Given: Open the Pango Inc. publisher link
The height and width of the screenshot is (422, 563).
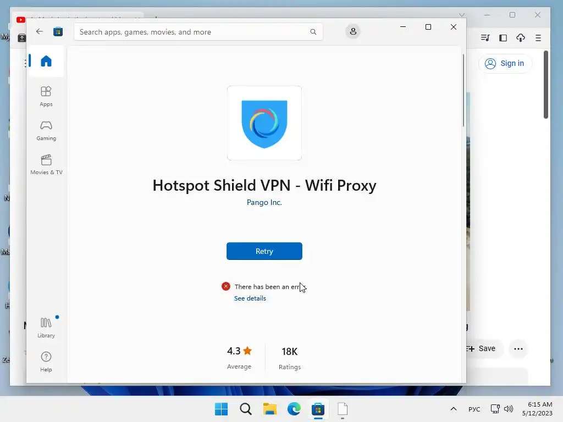Looking at the screenshot, I should [x=264, y=202].
